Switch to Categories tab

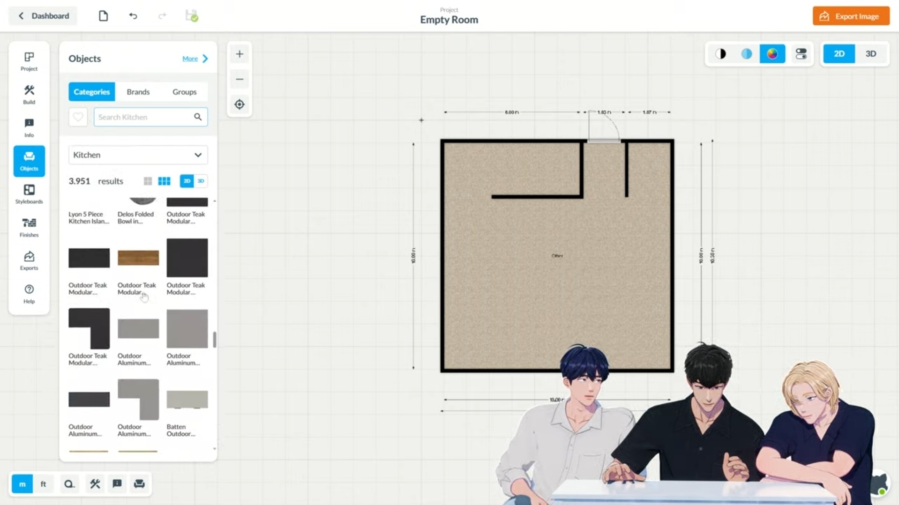tap(91, 92)
